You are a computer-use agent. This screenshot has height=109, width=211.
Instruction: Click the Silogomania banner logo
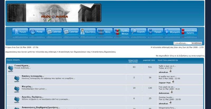(x=54, y=13)
